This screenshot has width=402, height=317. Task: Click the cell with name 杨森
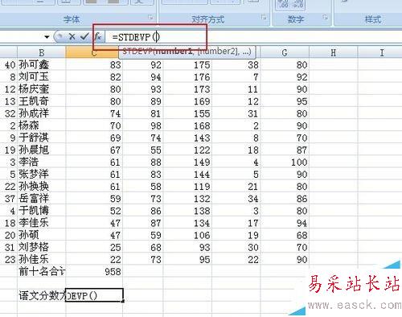click(42, 126)
